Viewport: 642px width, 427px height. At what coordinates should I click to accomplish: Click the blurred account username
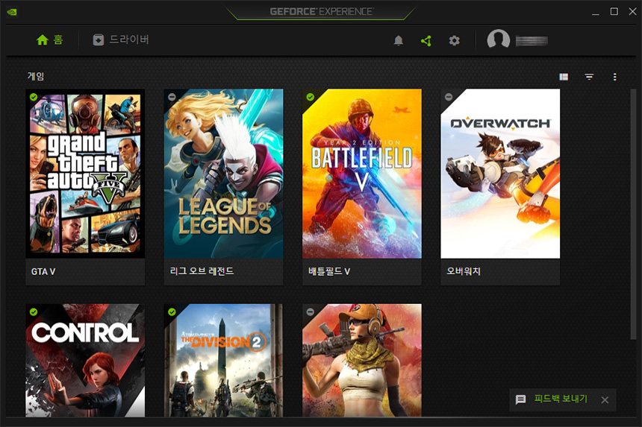click(532, 40)
